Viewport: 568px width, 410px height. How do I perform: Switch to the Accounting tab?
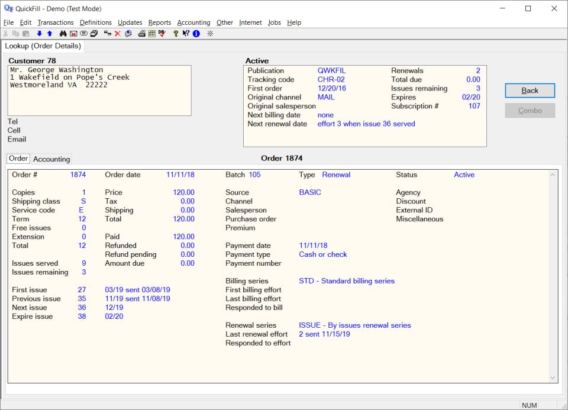[51, 159]
